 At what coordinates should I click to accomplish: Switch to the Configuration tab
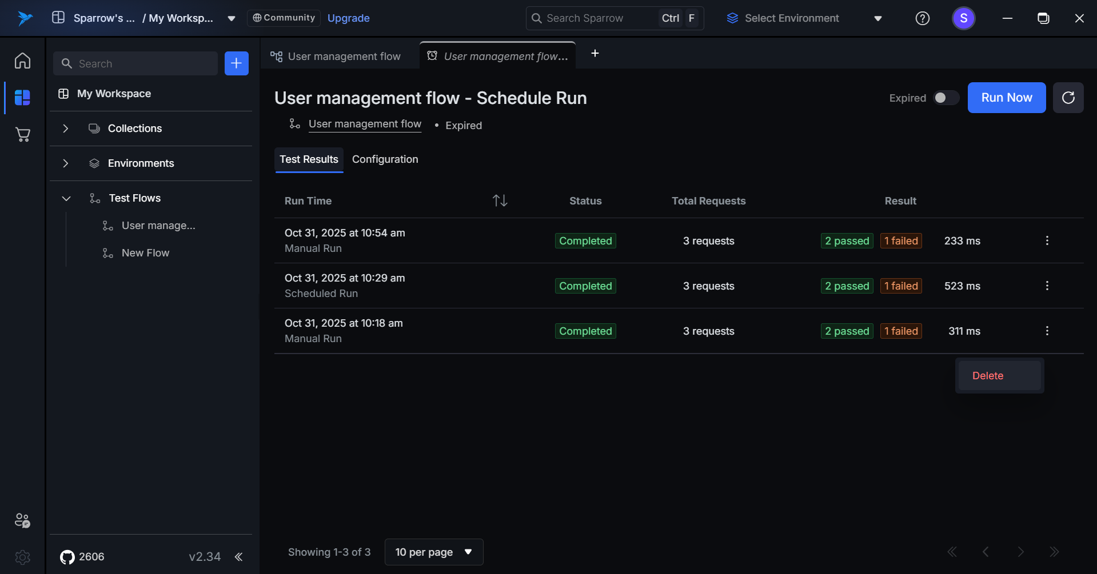[x=385, y=159]
